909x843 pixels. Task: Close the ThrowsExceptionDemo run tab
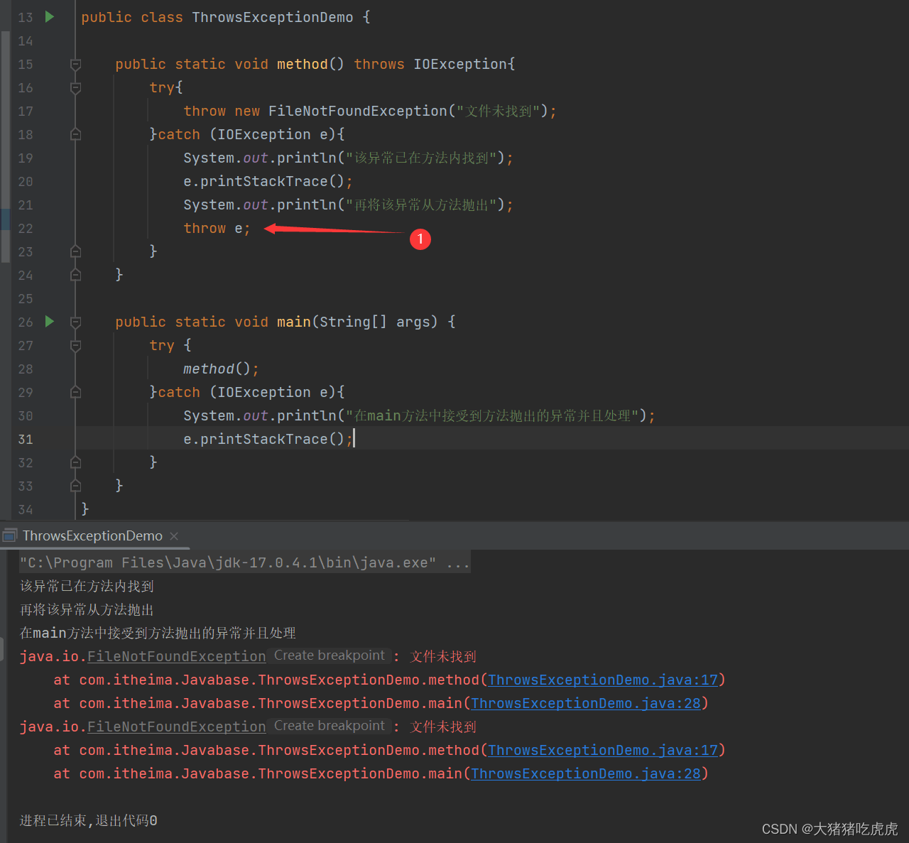[174, 536]
